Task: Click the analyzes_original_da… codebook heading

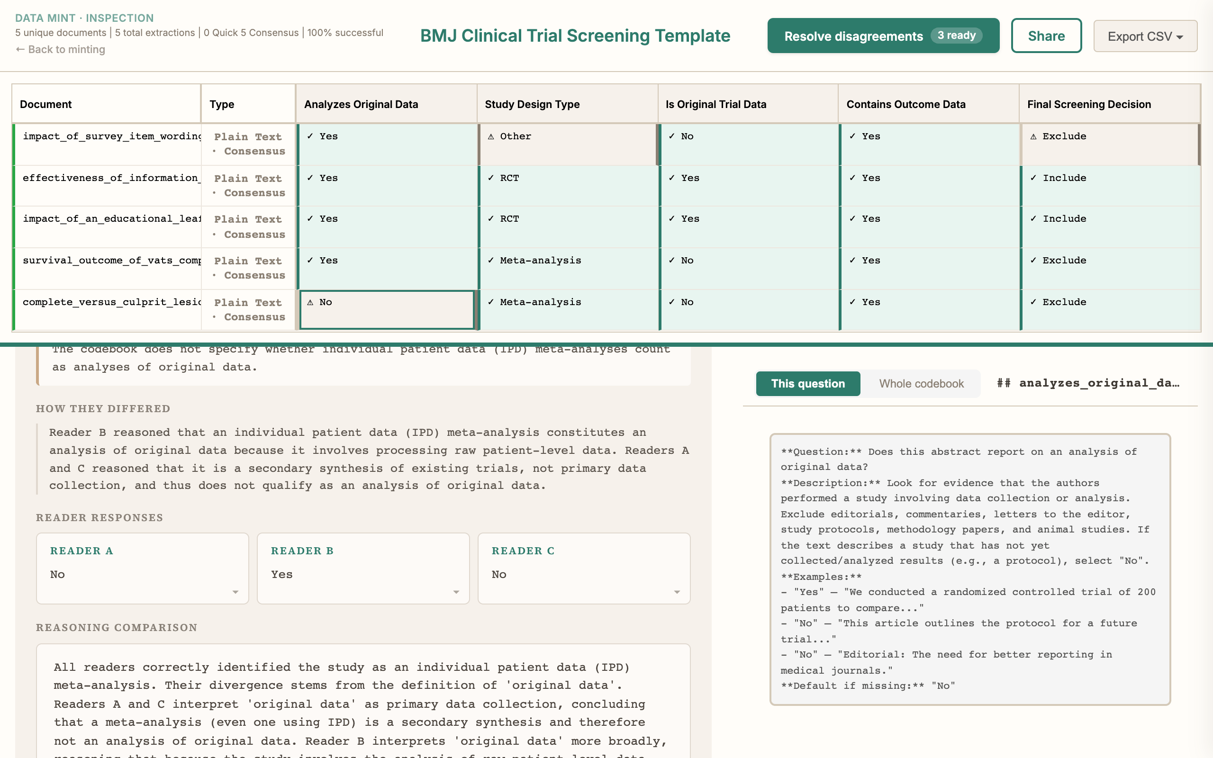Action: (1088, 383)
